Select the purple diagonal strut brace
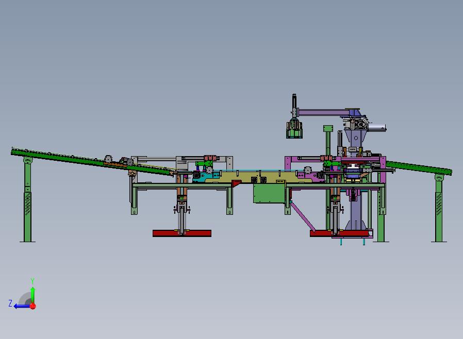 click(302, 216)
